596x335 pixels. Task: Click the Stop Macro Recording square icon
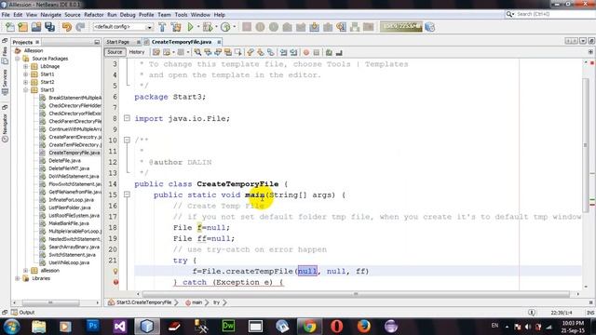tap(317, 52)
